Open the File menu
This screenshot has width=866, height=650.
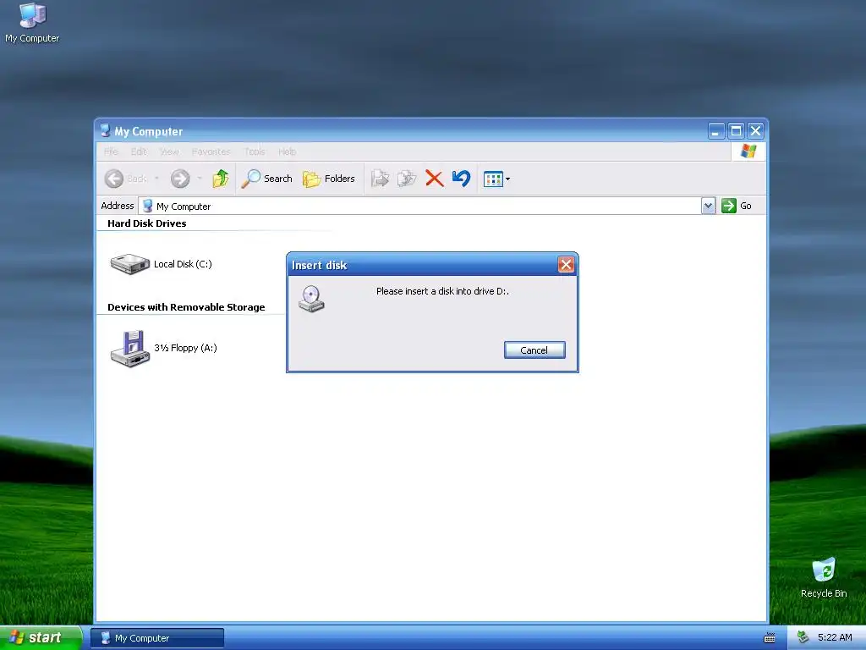111,151
